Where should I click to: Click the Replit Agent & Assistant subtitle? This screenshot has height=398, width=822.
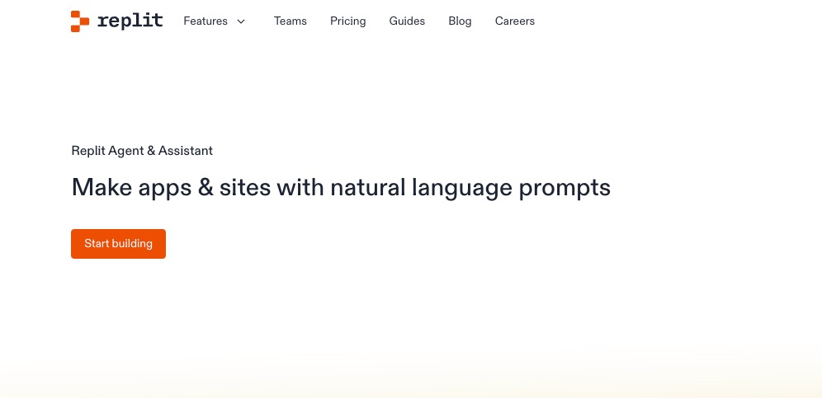click(x=142, y=151)
